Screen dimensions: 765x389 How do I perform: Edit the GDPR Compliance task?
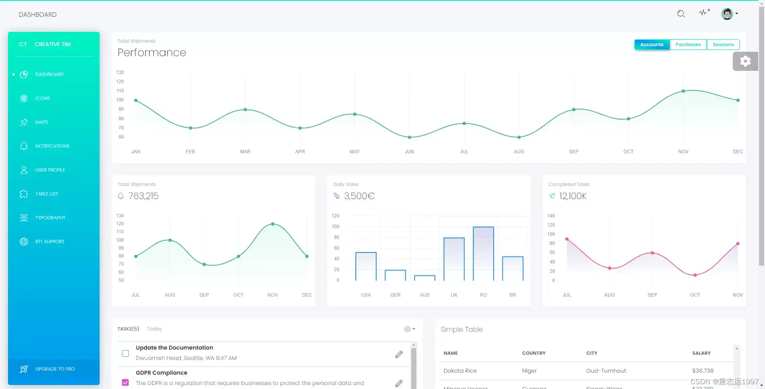click(399, 383)
